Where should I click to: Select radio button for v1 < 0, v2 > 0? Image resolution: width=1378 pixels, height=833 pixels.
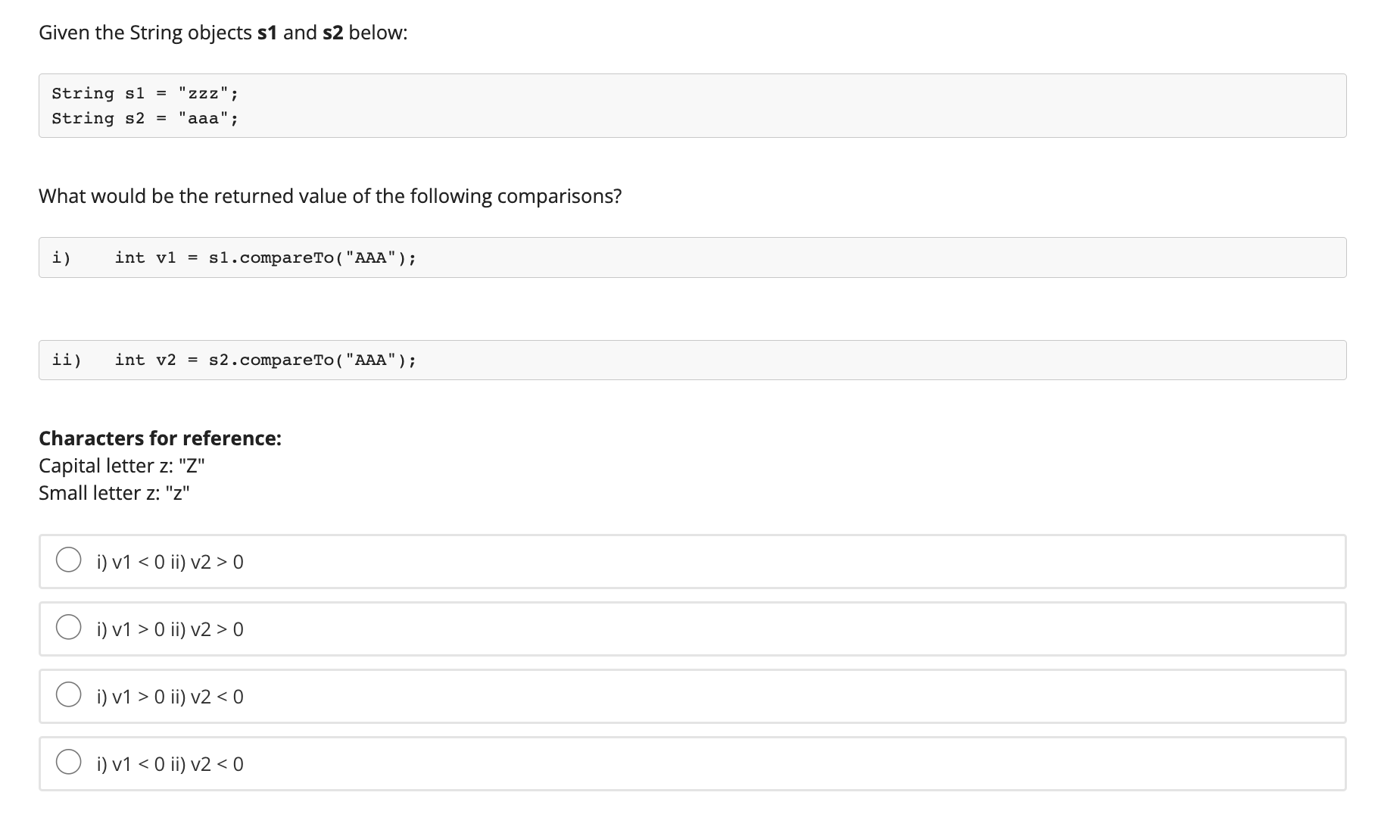click(x=69, y=560)
